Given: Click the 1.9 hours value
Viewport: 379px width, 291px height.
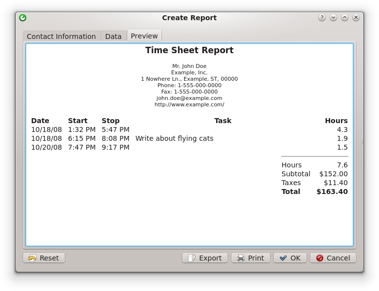Looking at the screenshot, I should coord(342,138).
